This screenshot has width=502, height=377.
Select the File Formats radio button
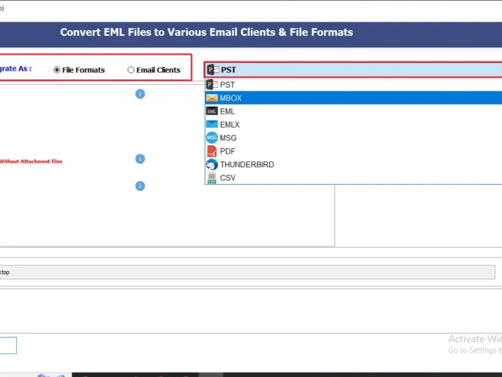[x=57, y=70]
